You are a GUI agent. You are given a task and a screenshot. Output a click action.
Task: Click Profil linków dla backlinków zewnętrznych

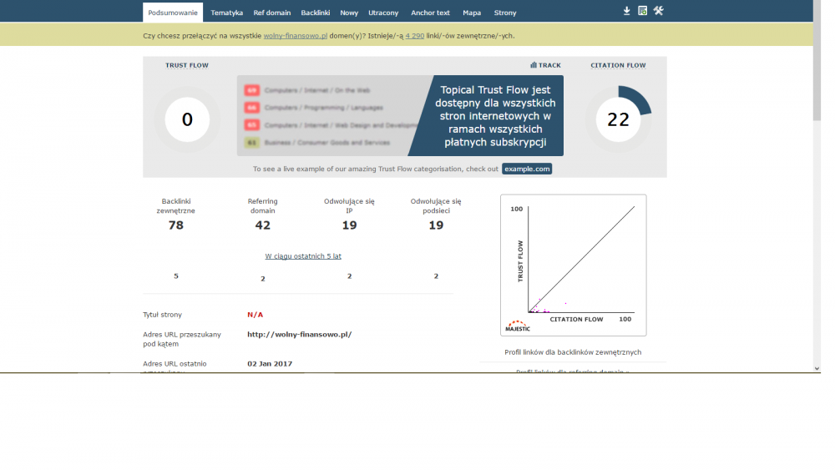(x=573, y=351)
